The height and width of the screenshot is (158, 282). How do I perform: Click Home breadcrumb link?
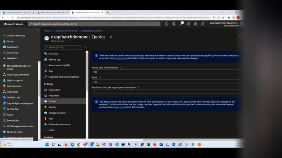pyautogui.click(x=47, y=31)
